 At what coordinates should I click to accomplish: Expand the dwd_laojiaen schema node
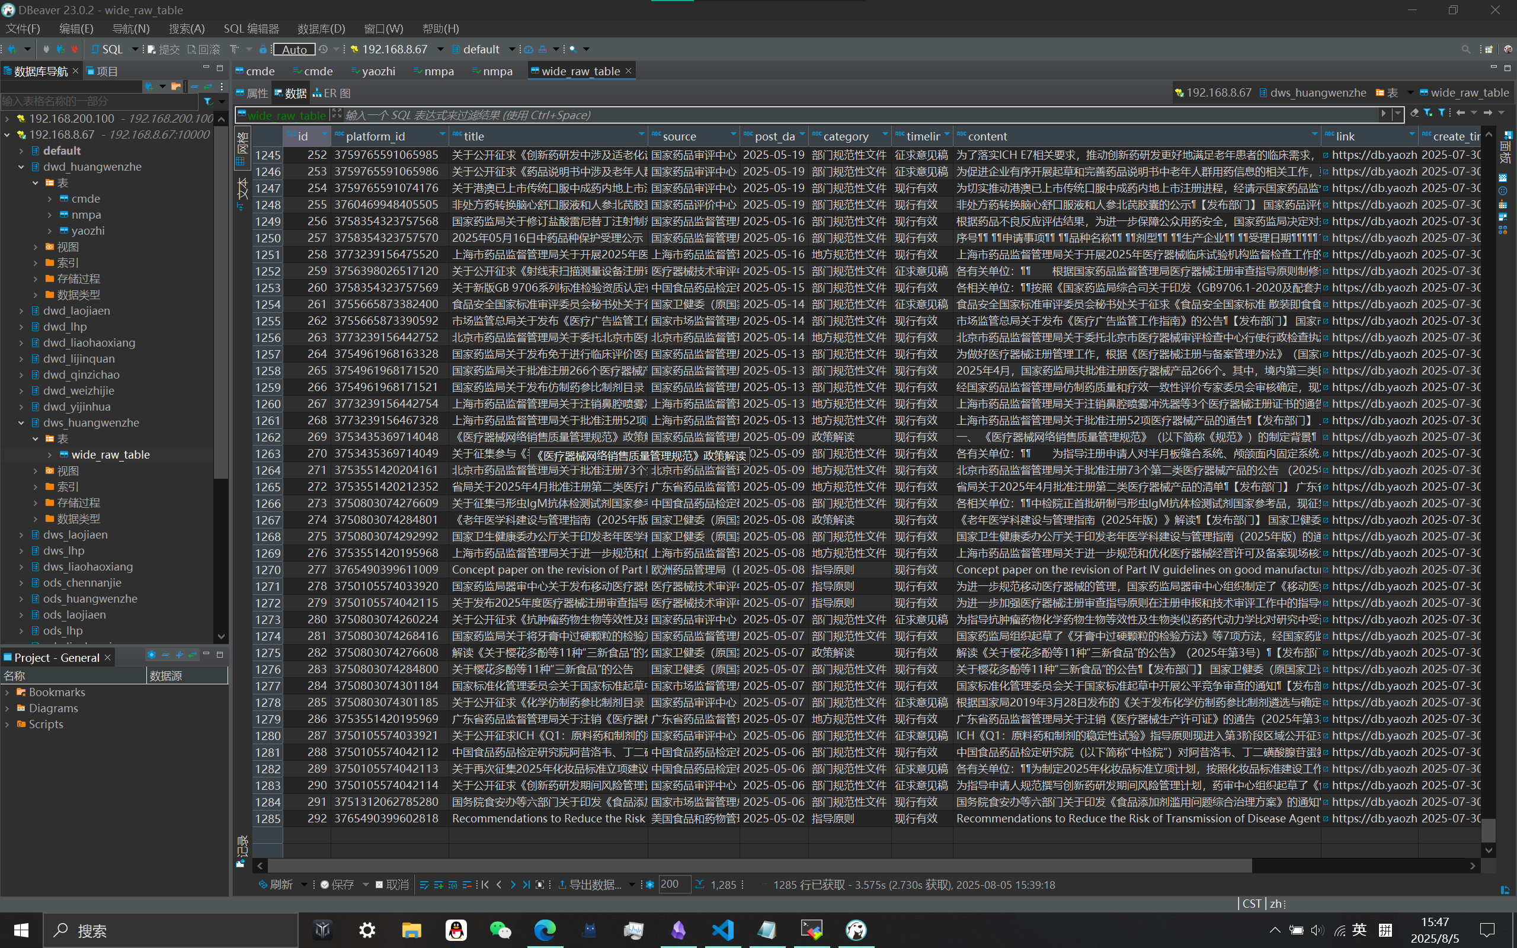[21, 311]
